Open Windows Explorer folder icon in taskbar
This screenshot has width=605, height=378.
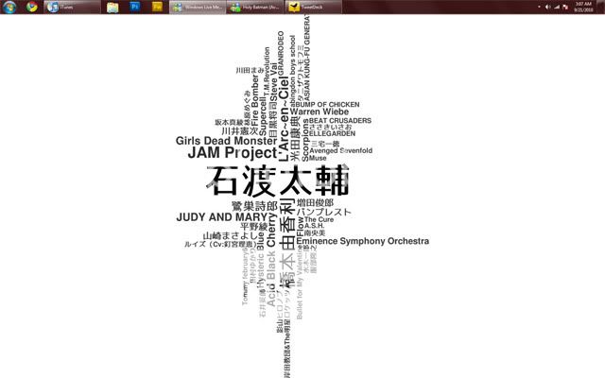(x=112, y=7)
